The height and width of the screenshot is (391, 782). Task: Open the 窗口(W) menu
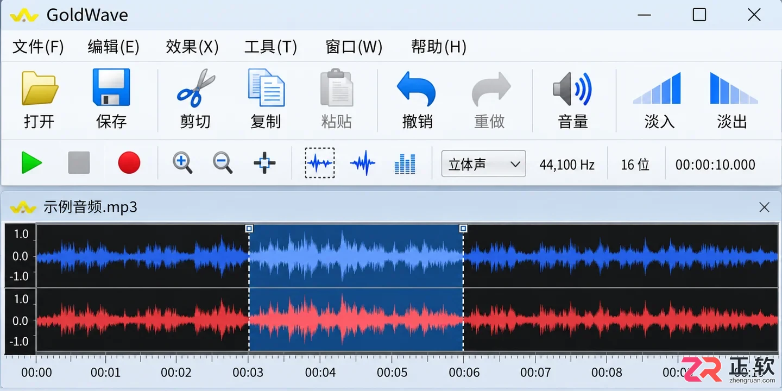(354, 47)
